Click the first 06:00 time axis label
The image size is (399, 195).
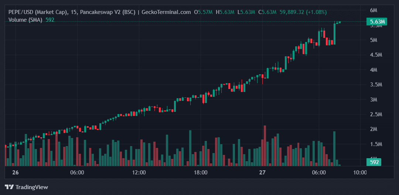77,173
